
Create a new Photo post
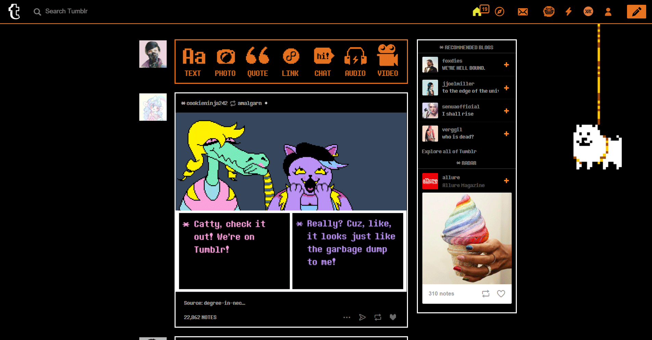(225, 62)
